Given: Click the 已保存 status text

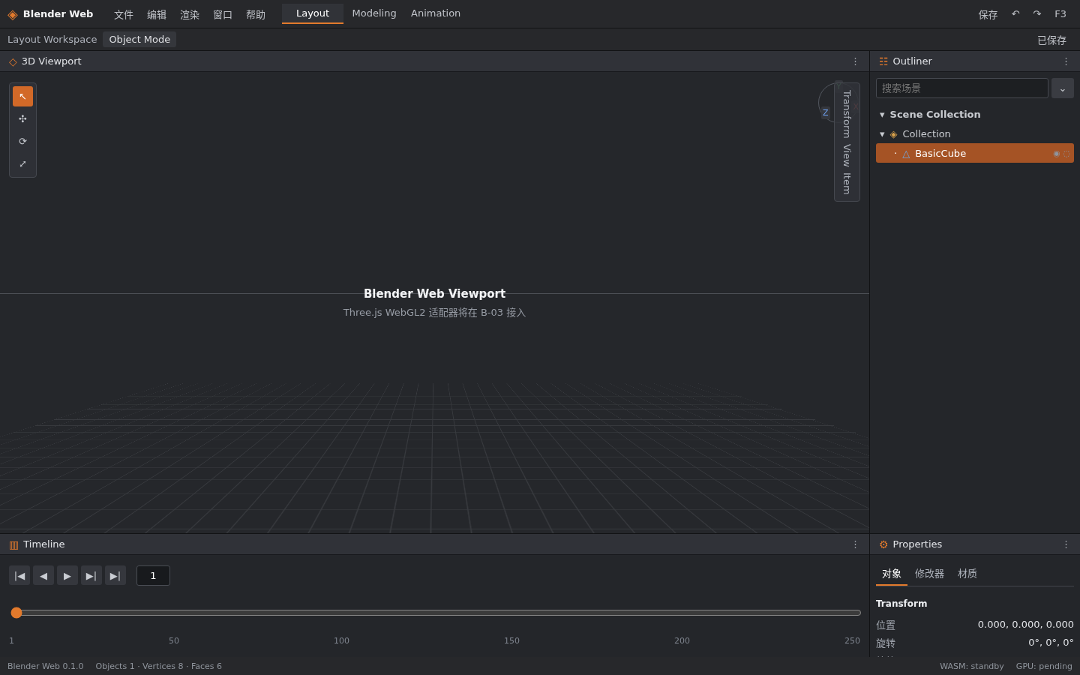Looking at the screenshot, I should coord(1051,40).
